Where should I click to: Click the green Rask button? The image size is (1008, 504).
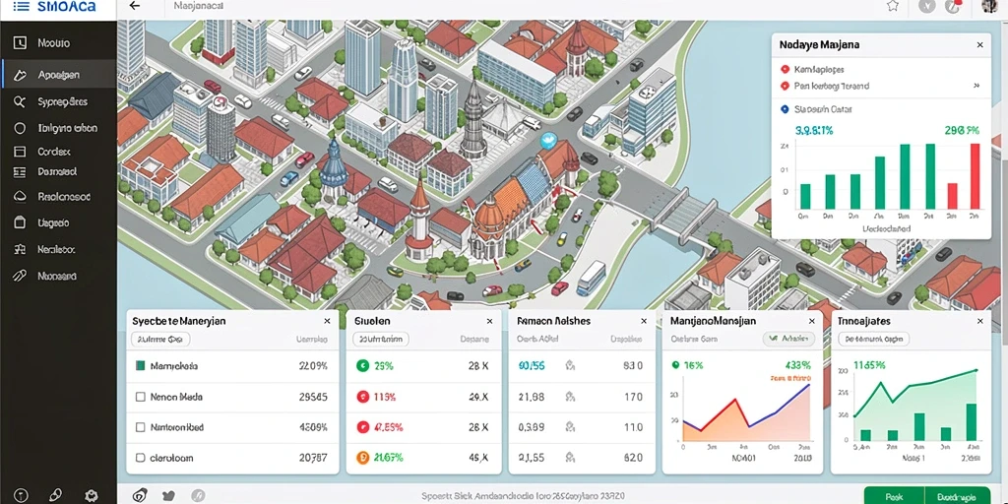pyautogui.click(x=894, y=496)
